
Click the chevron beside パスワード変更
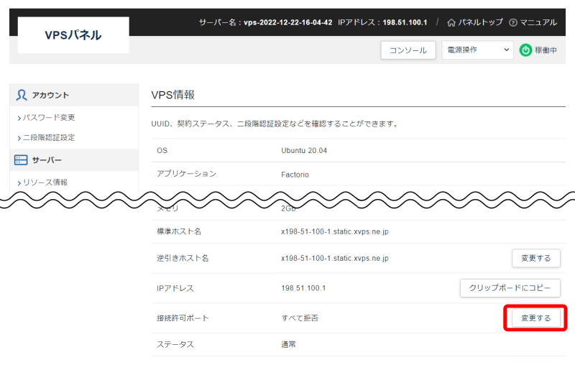tap(19, 118)
